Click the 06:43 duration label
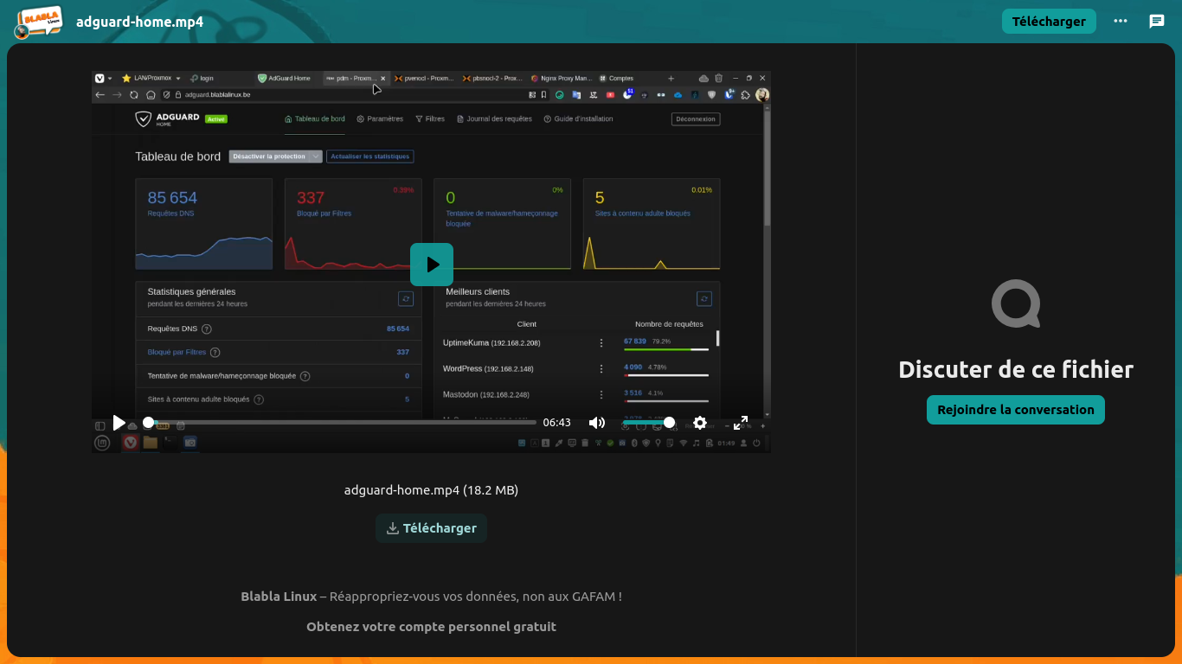The image size is (1182, 664). click(556, 423)
